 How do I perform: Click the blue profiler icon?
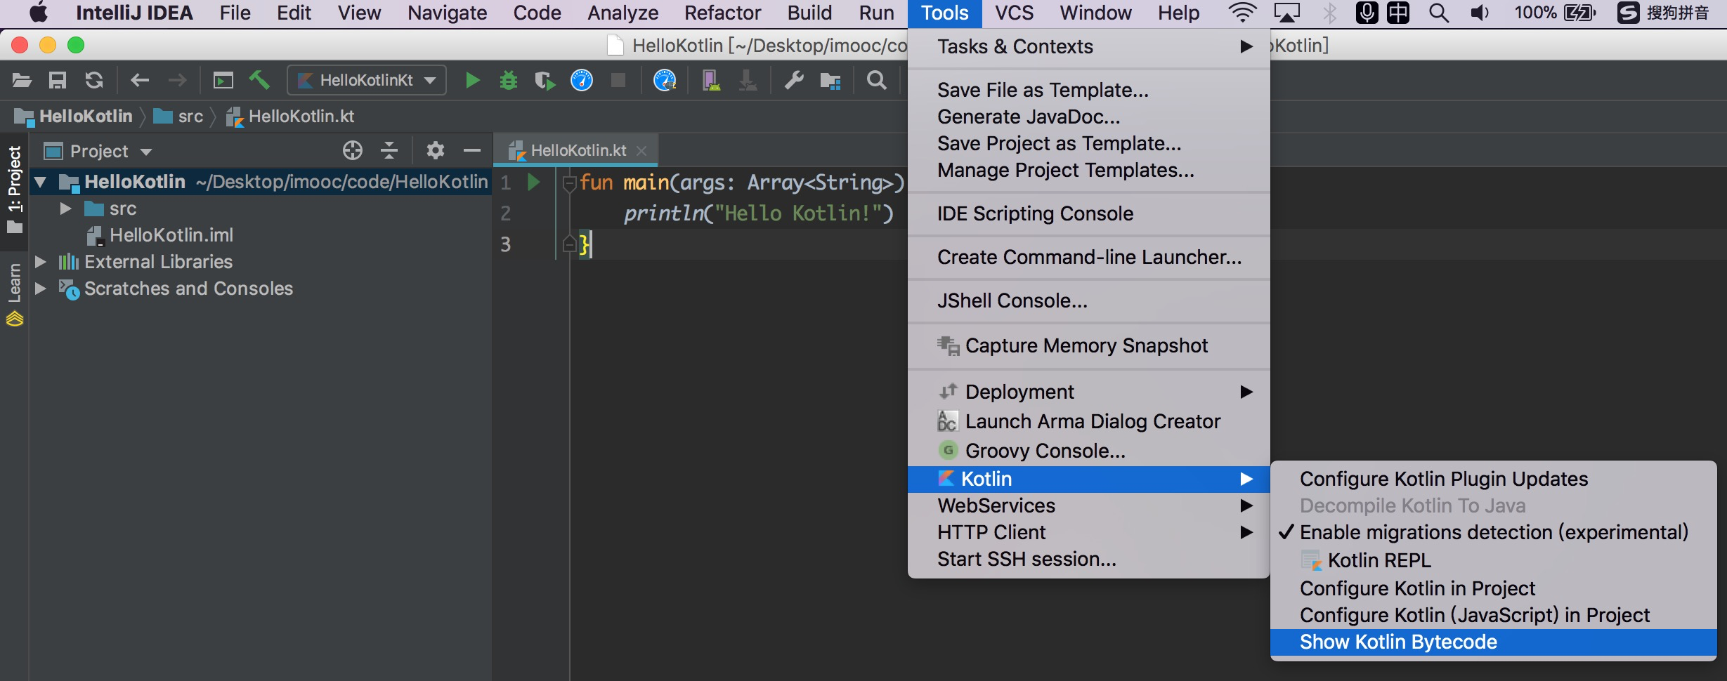[582, 81]
